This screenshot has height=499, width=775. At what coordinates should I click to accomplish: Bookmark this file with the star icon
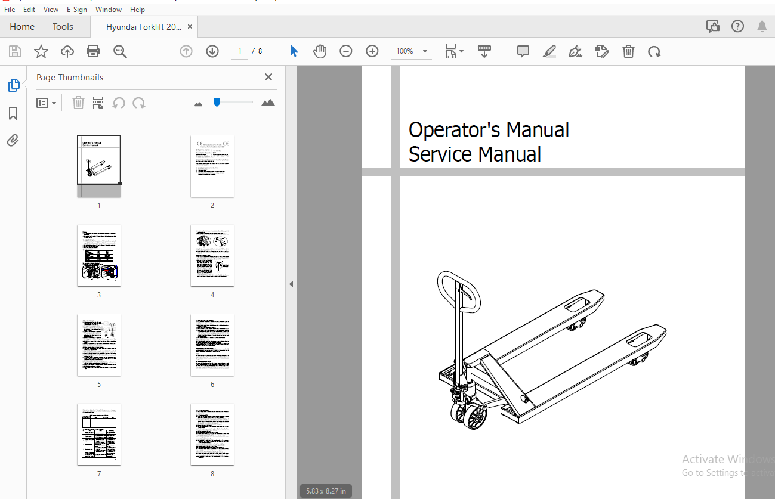tap(41, 51)
